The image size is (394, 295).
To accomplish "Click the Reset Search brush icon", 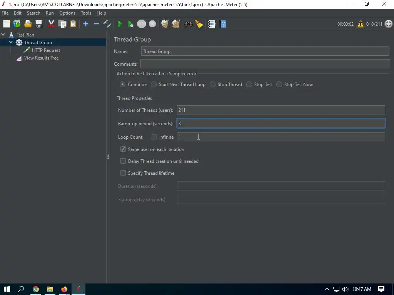I will [199, 24].
